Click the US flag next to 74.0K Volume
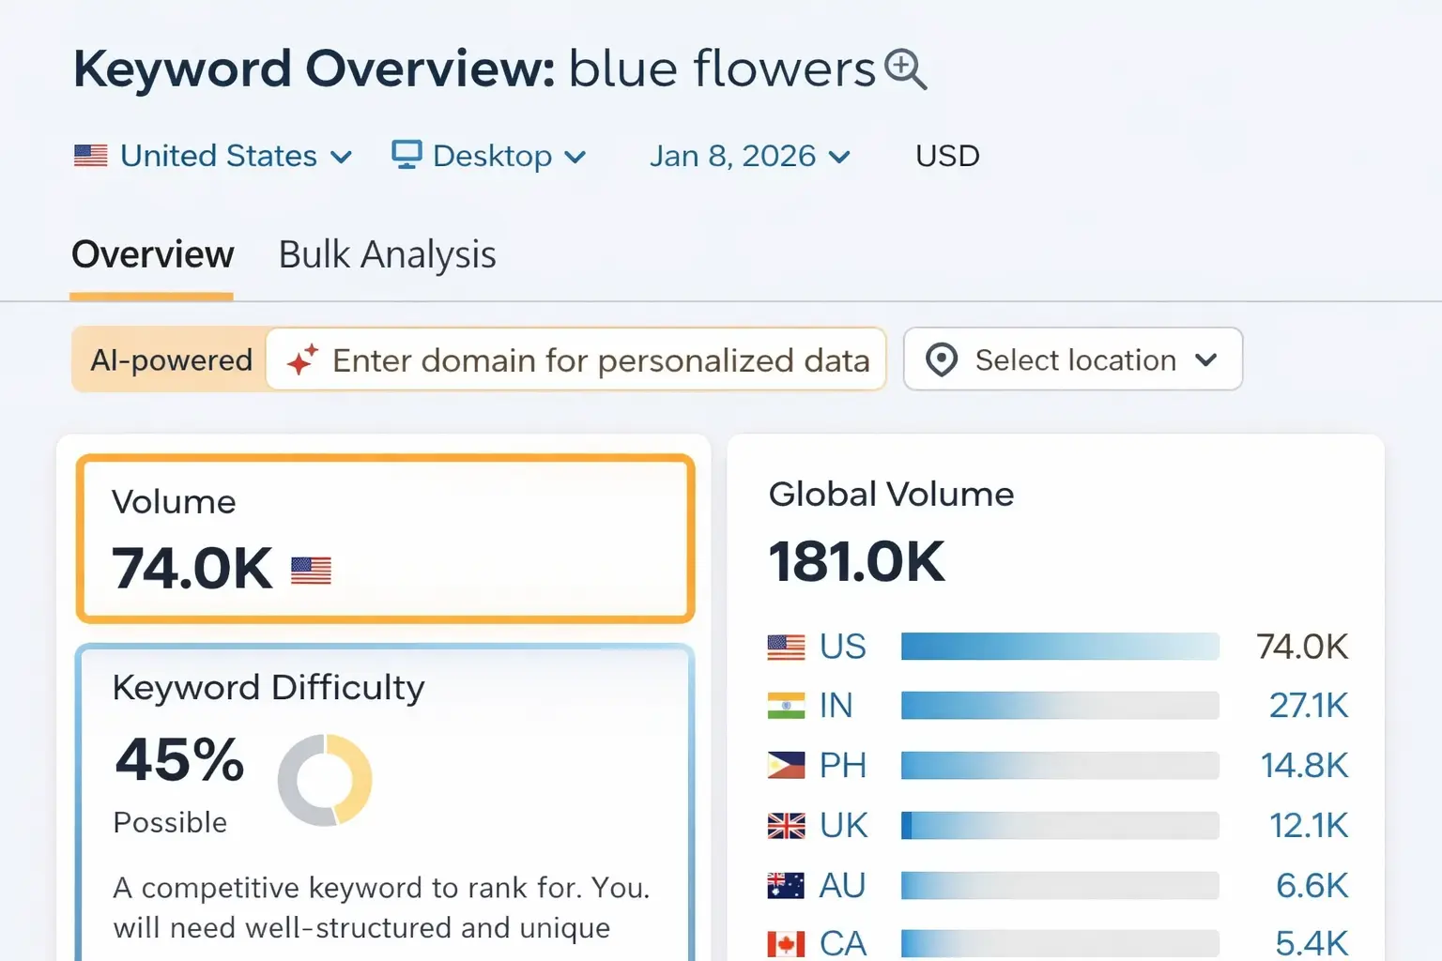This screenshot has height=961, width=1442. point(310,569)
